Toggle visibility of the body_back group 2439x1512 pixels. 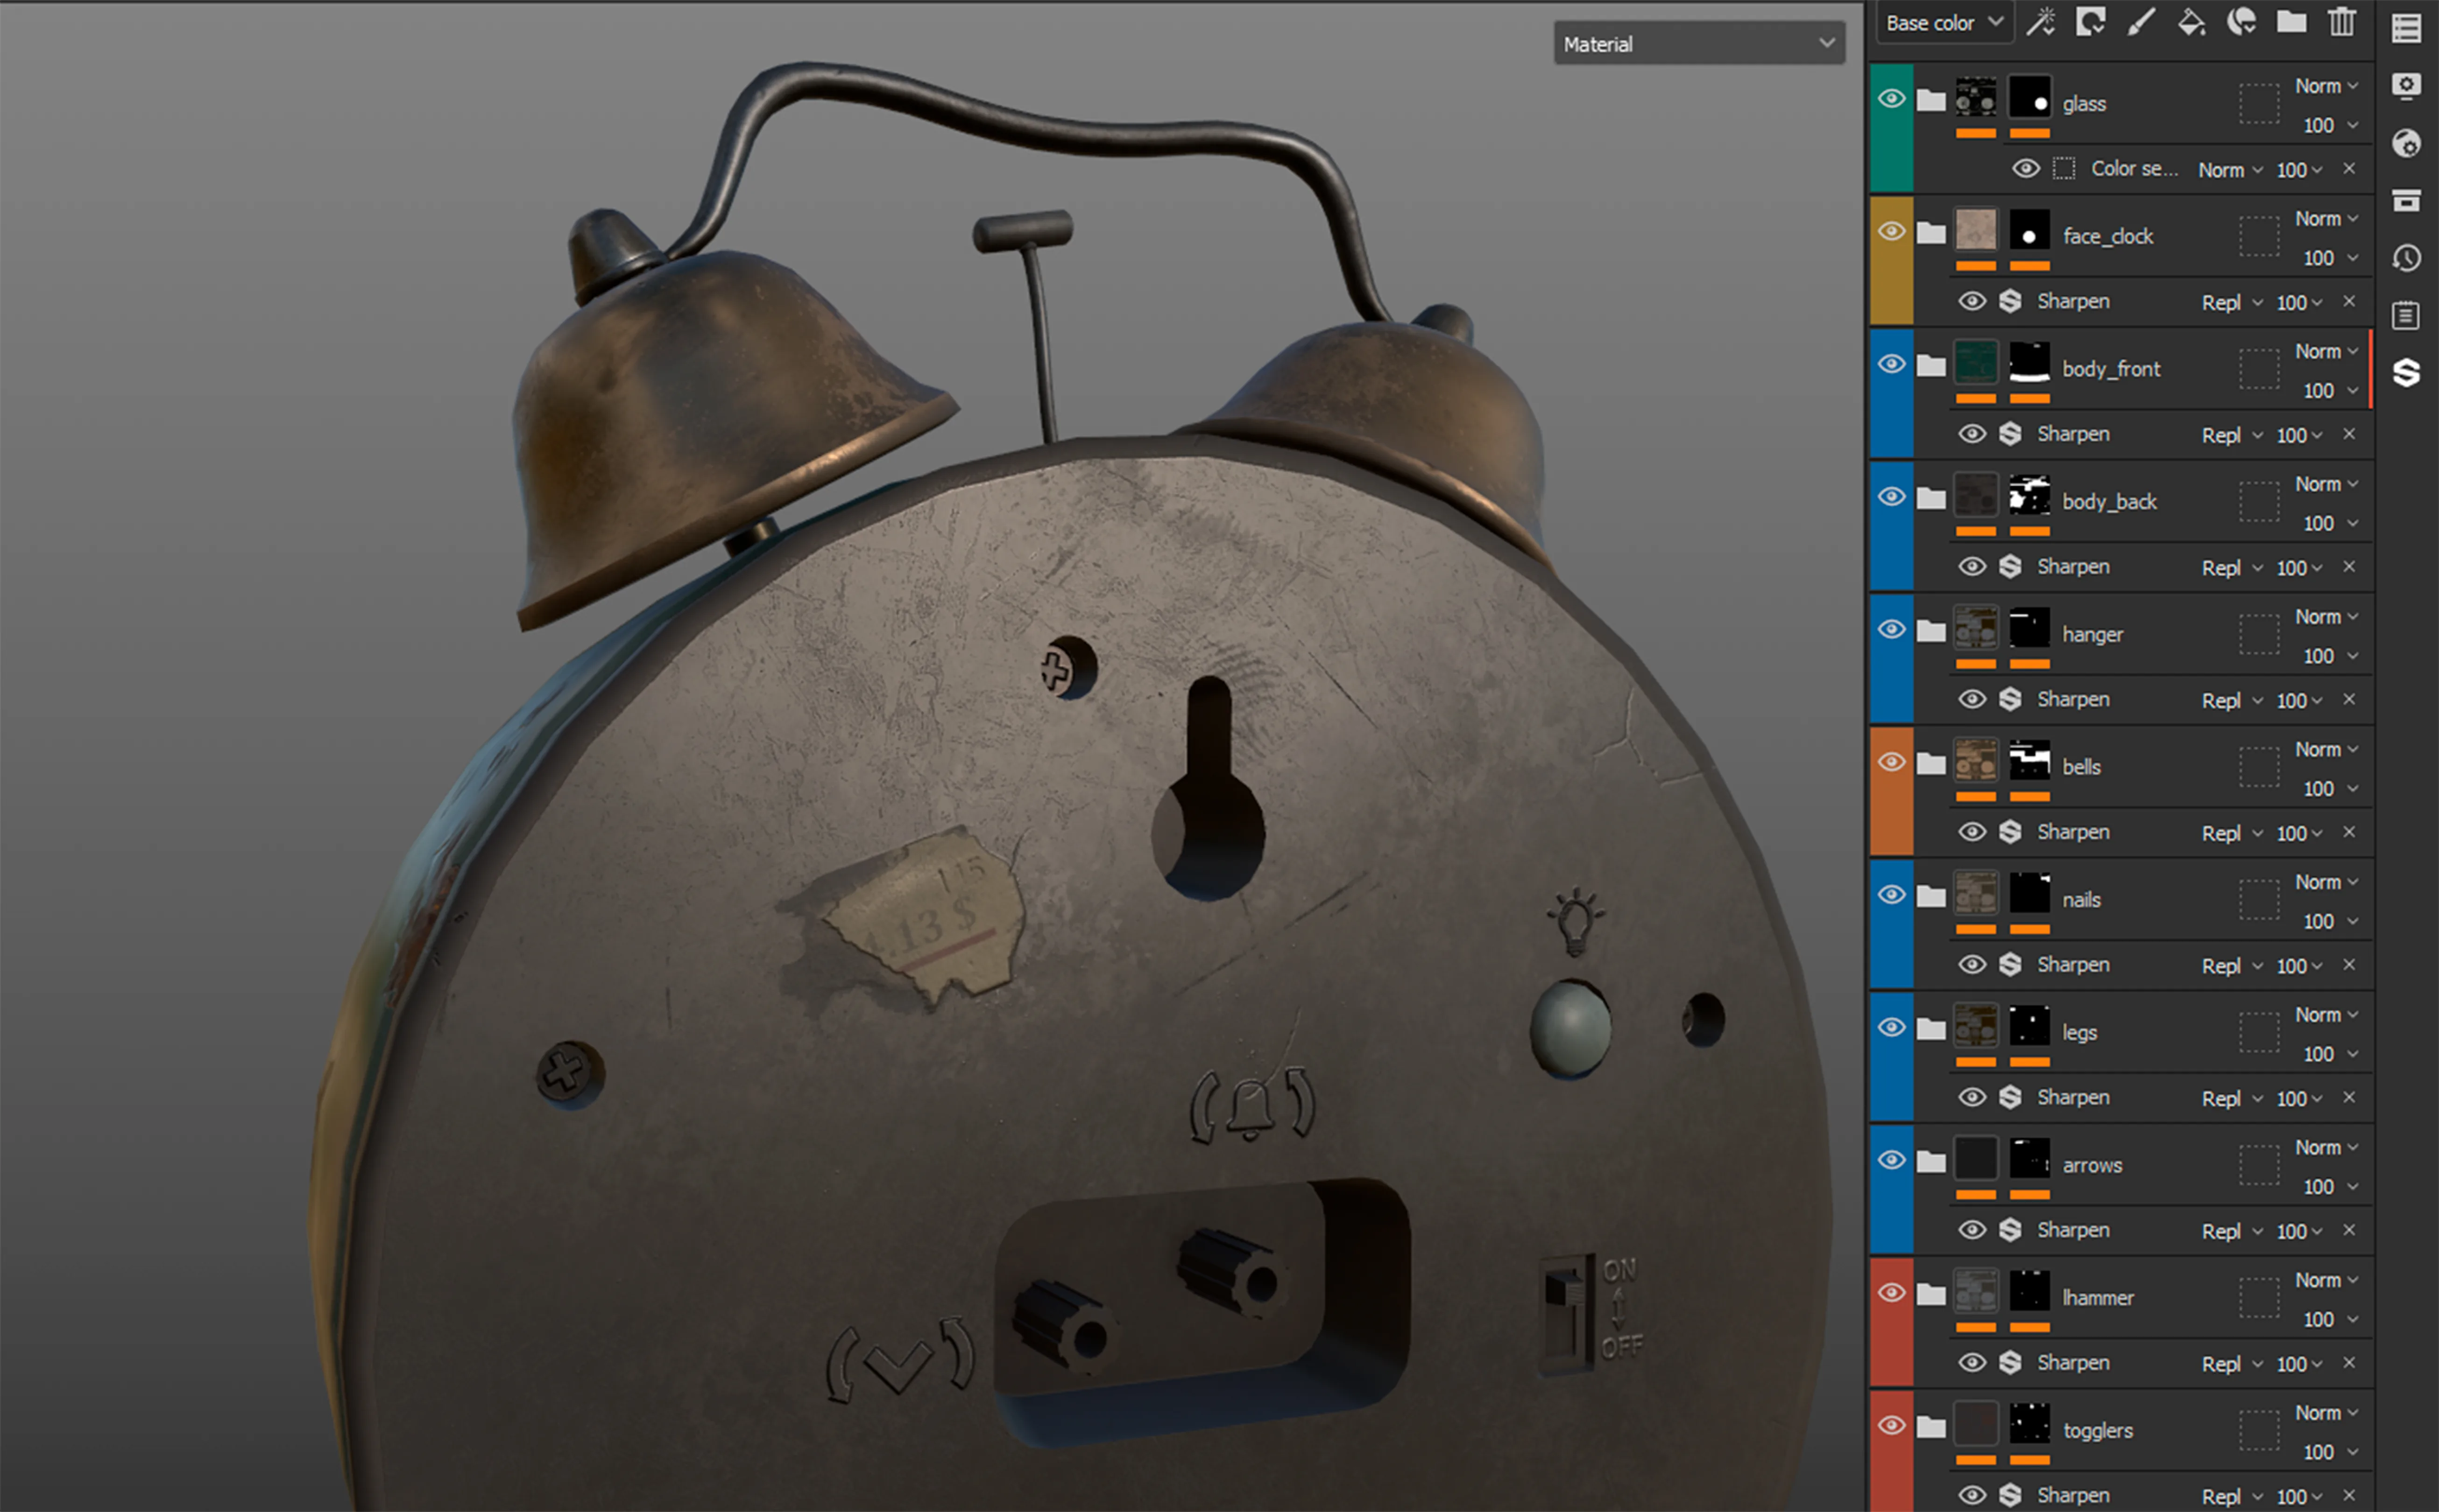click(1891, 496)
